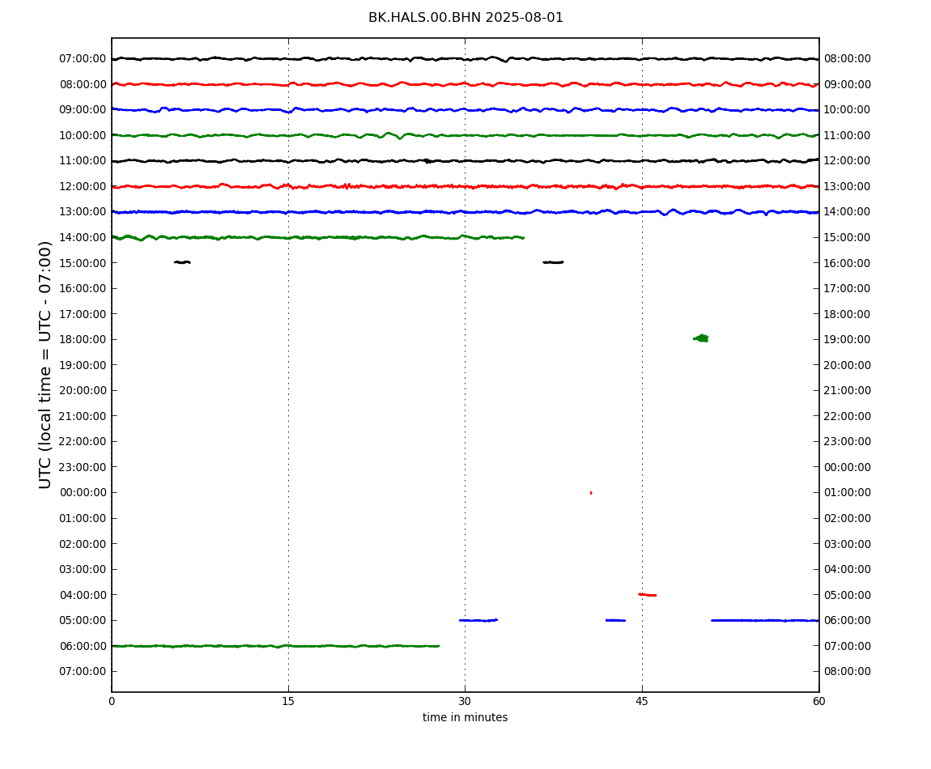Screen dimensions: 931x769
Task: Click x-axis tick label 60
Action: 818,701
